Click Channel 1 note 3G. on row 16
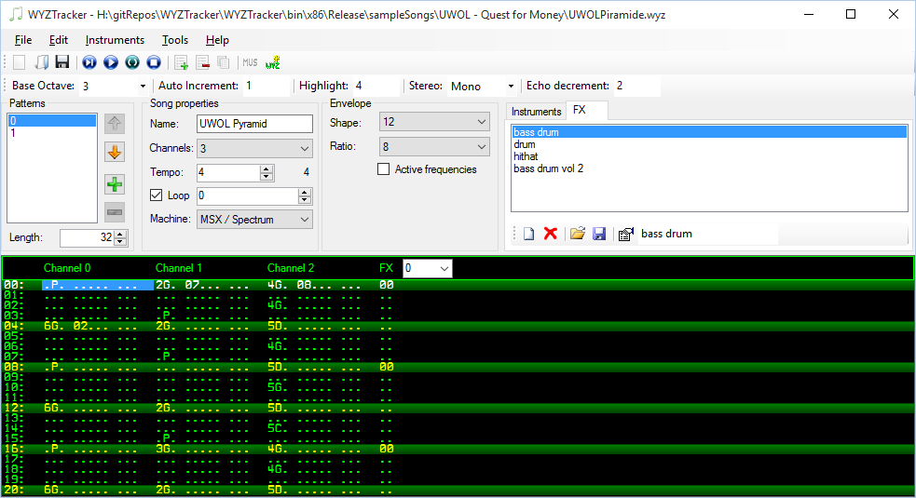 165,449
